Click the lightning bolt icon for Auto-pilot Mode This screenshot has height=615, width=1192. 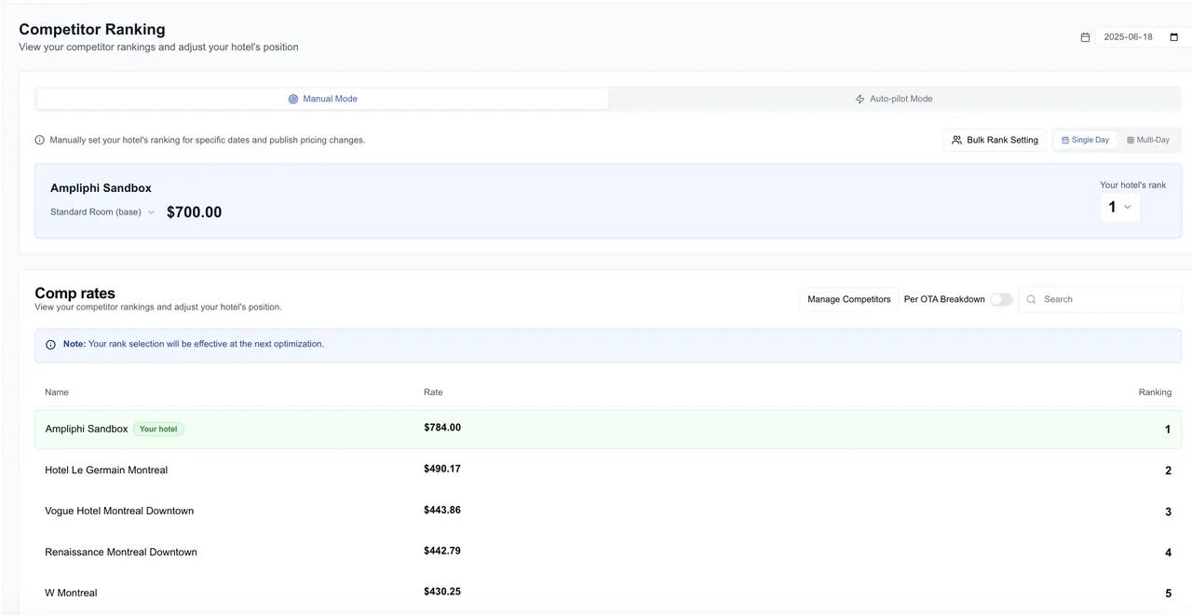pos(860,99)
